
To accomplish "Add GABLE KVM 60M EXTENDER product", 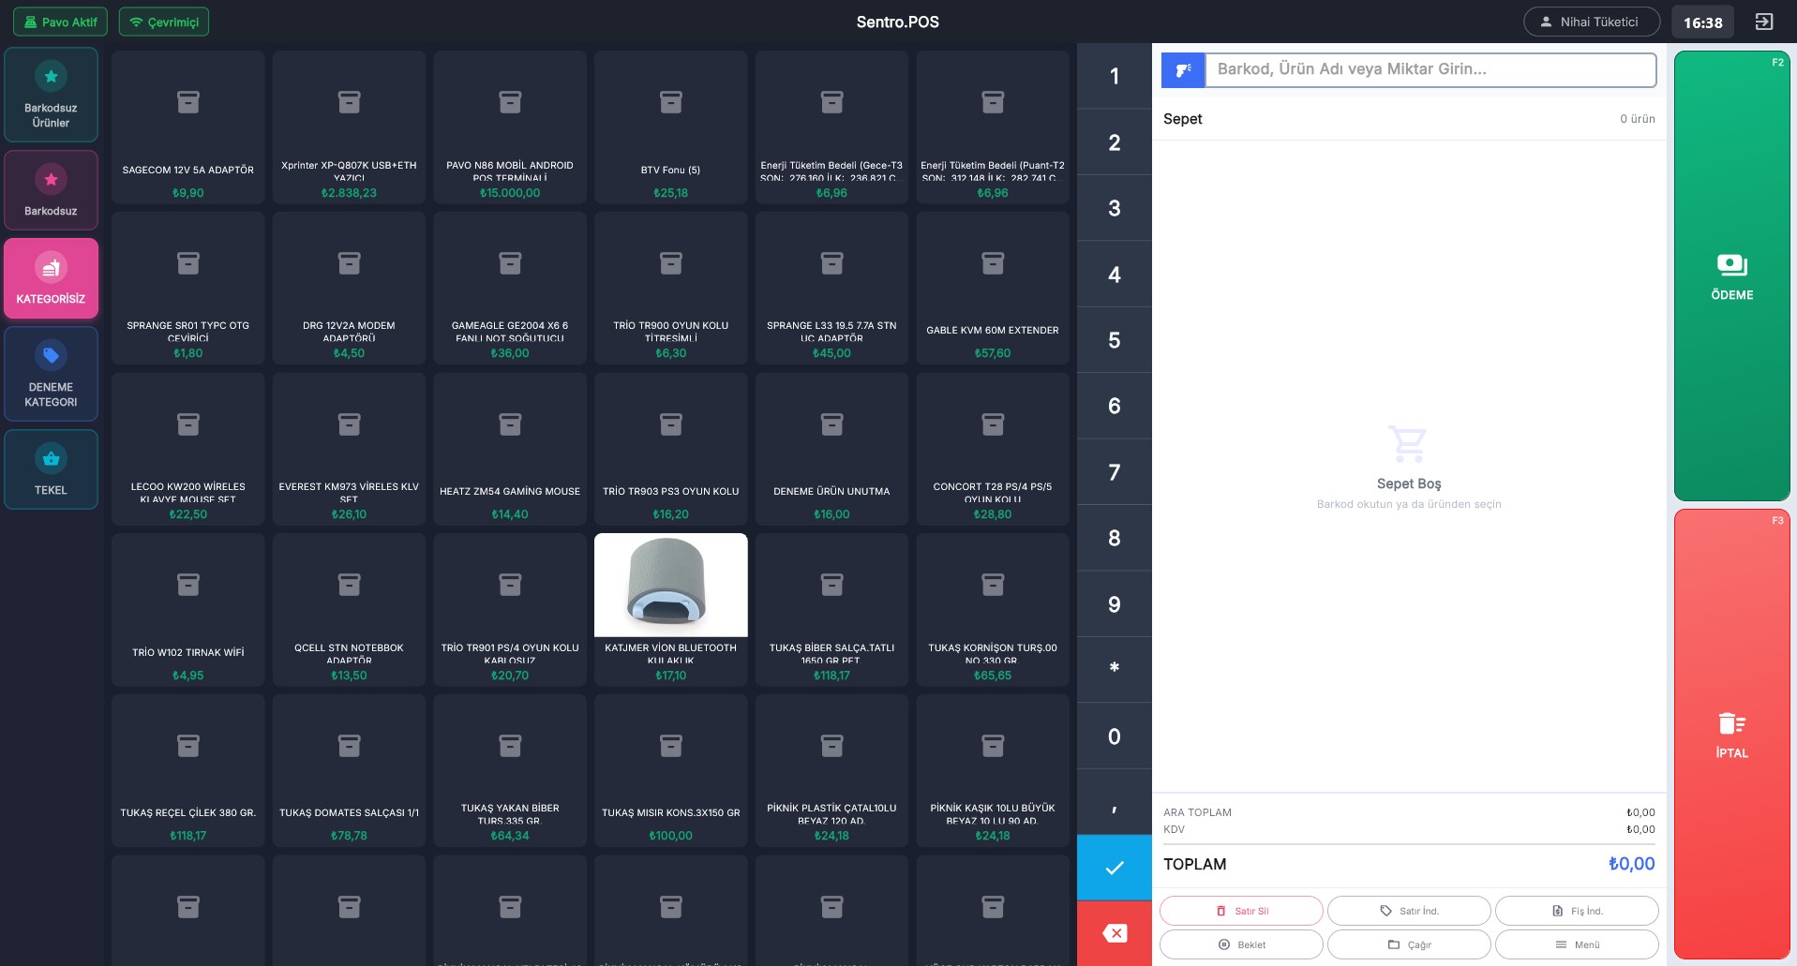I will tap(993, 289).
